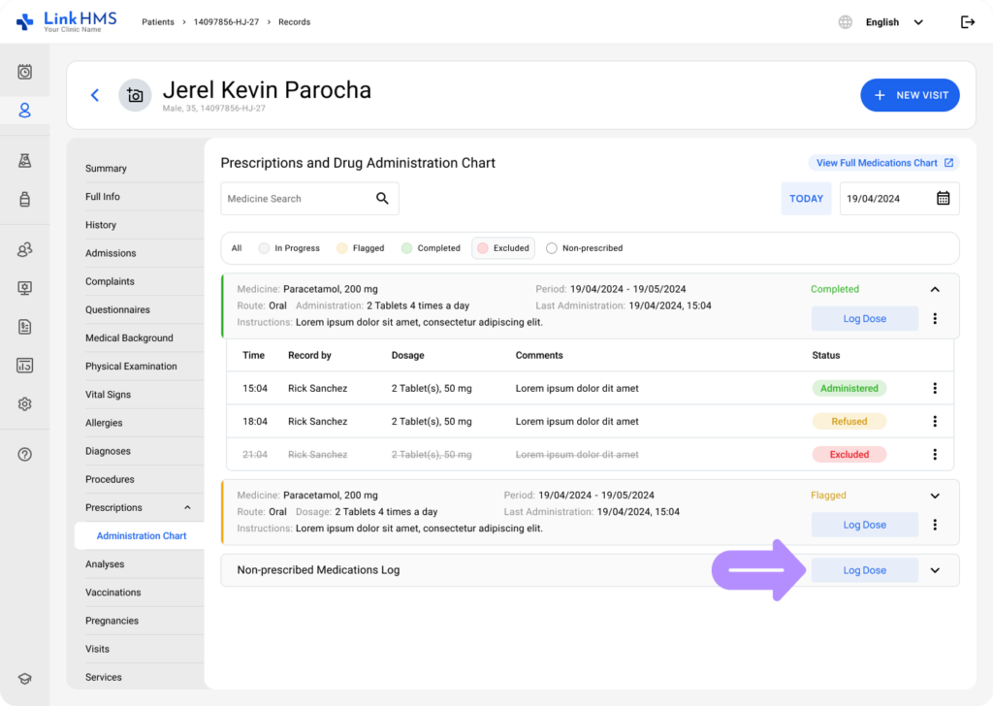This screenshot has width=993, height=706.
Task: Open three-dot menu for Refused dose row
Action: pyautogui.click(x=935, y=422)
